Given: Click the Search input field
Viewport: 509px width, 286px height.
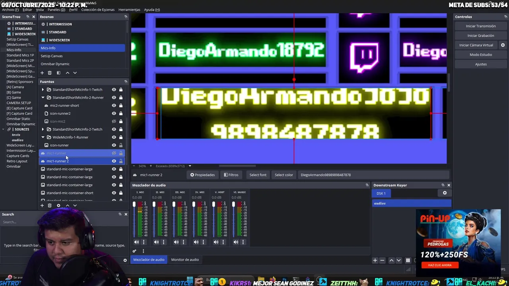Looking at the screenshot, I should [x=64, y=222].
